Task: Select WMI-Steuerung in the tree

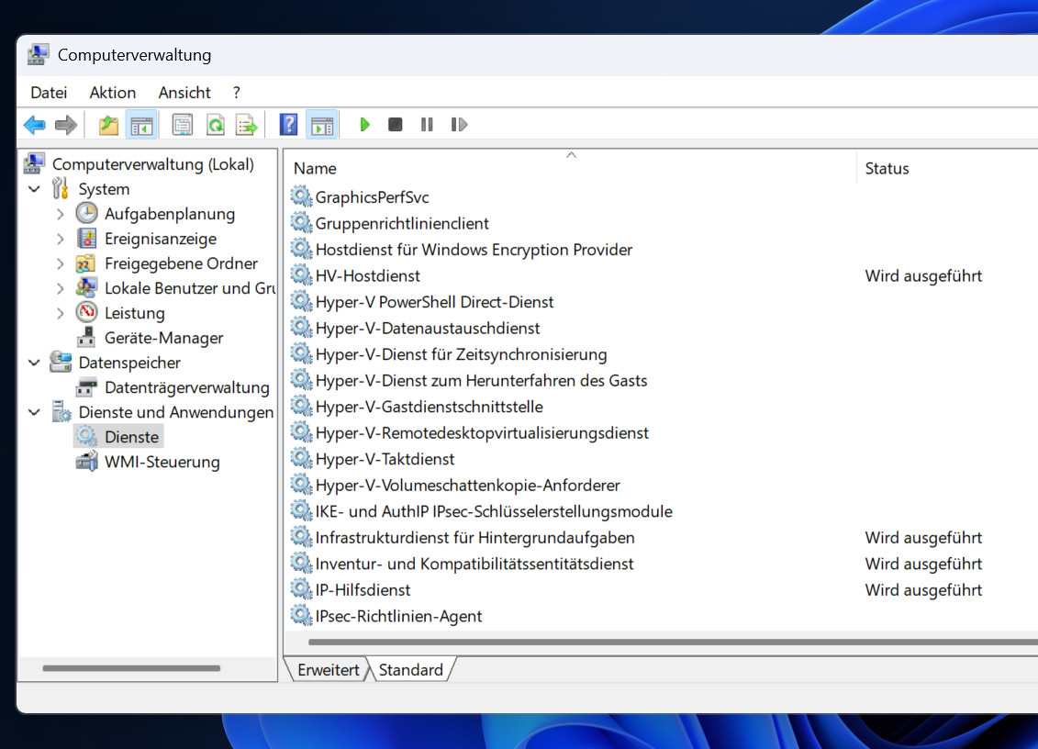Action: pos(162,462)
